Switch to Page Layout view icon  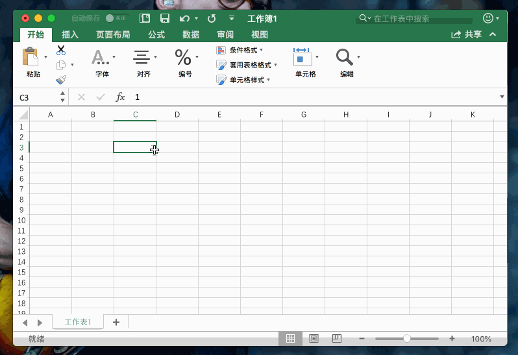pos(314,339)
